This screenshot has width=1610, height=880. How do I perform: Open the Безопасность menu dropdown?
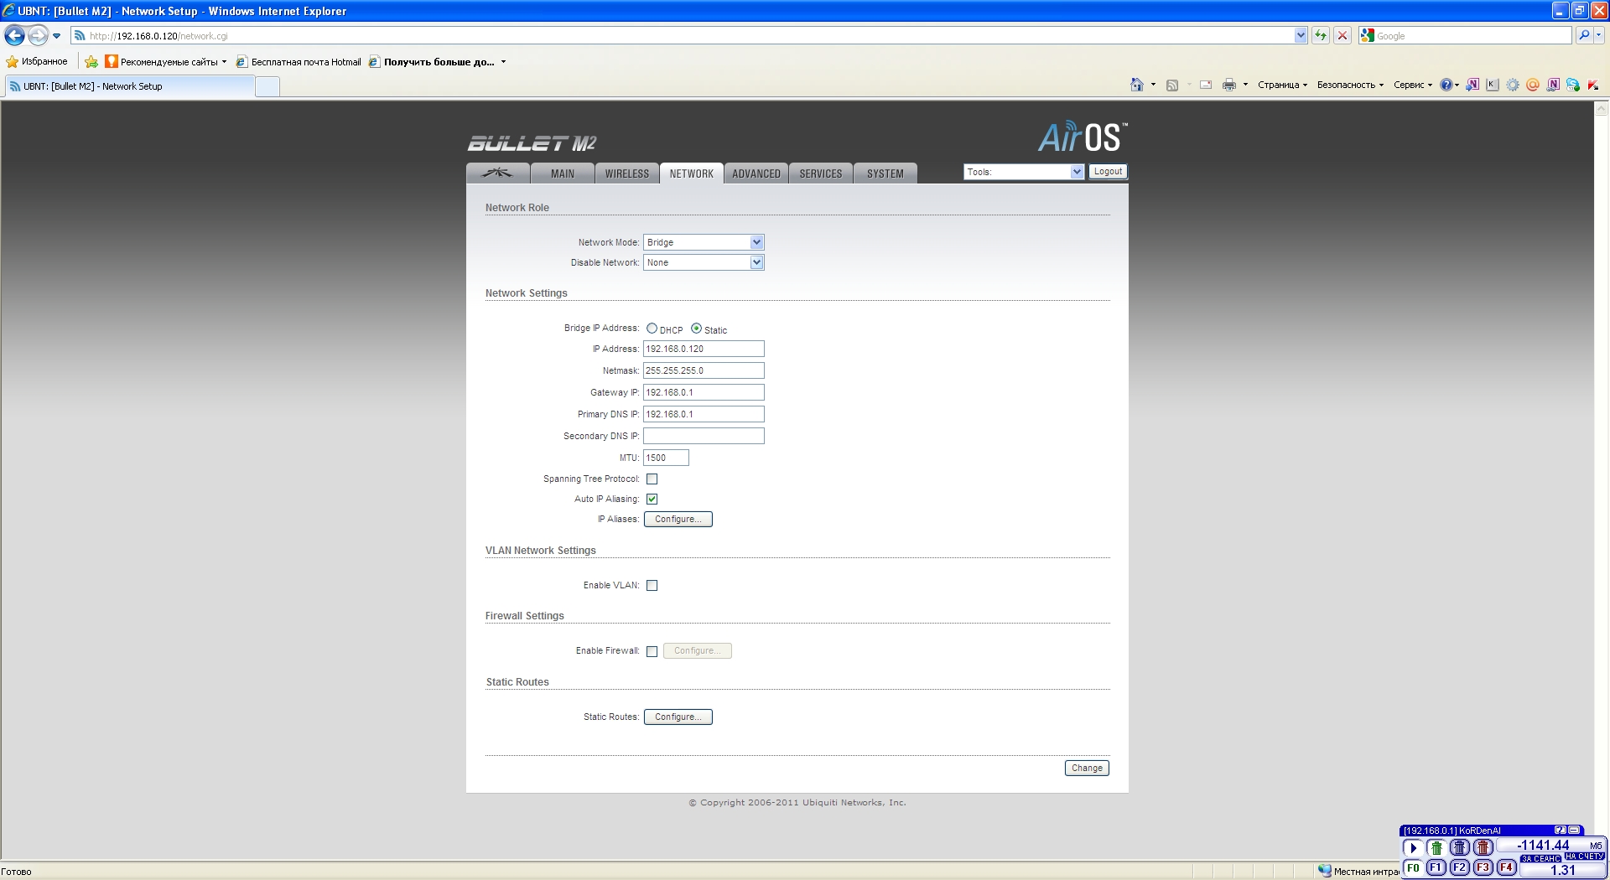[1350, 85]
